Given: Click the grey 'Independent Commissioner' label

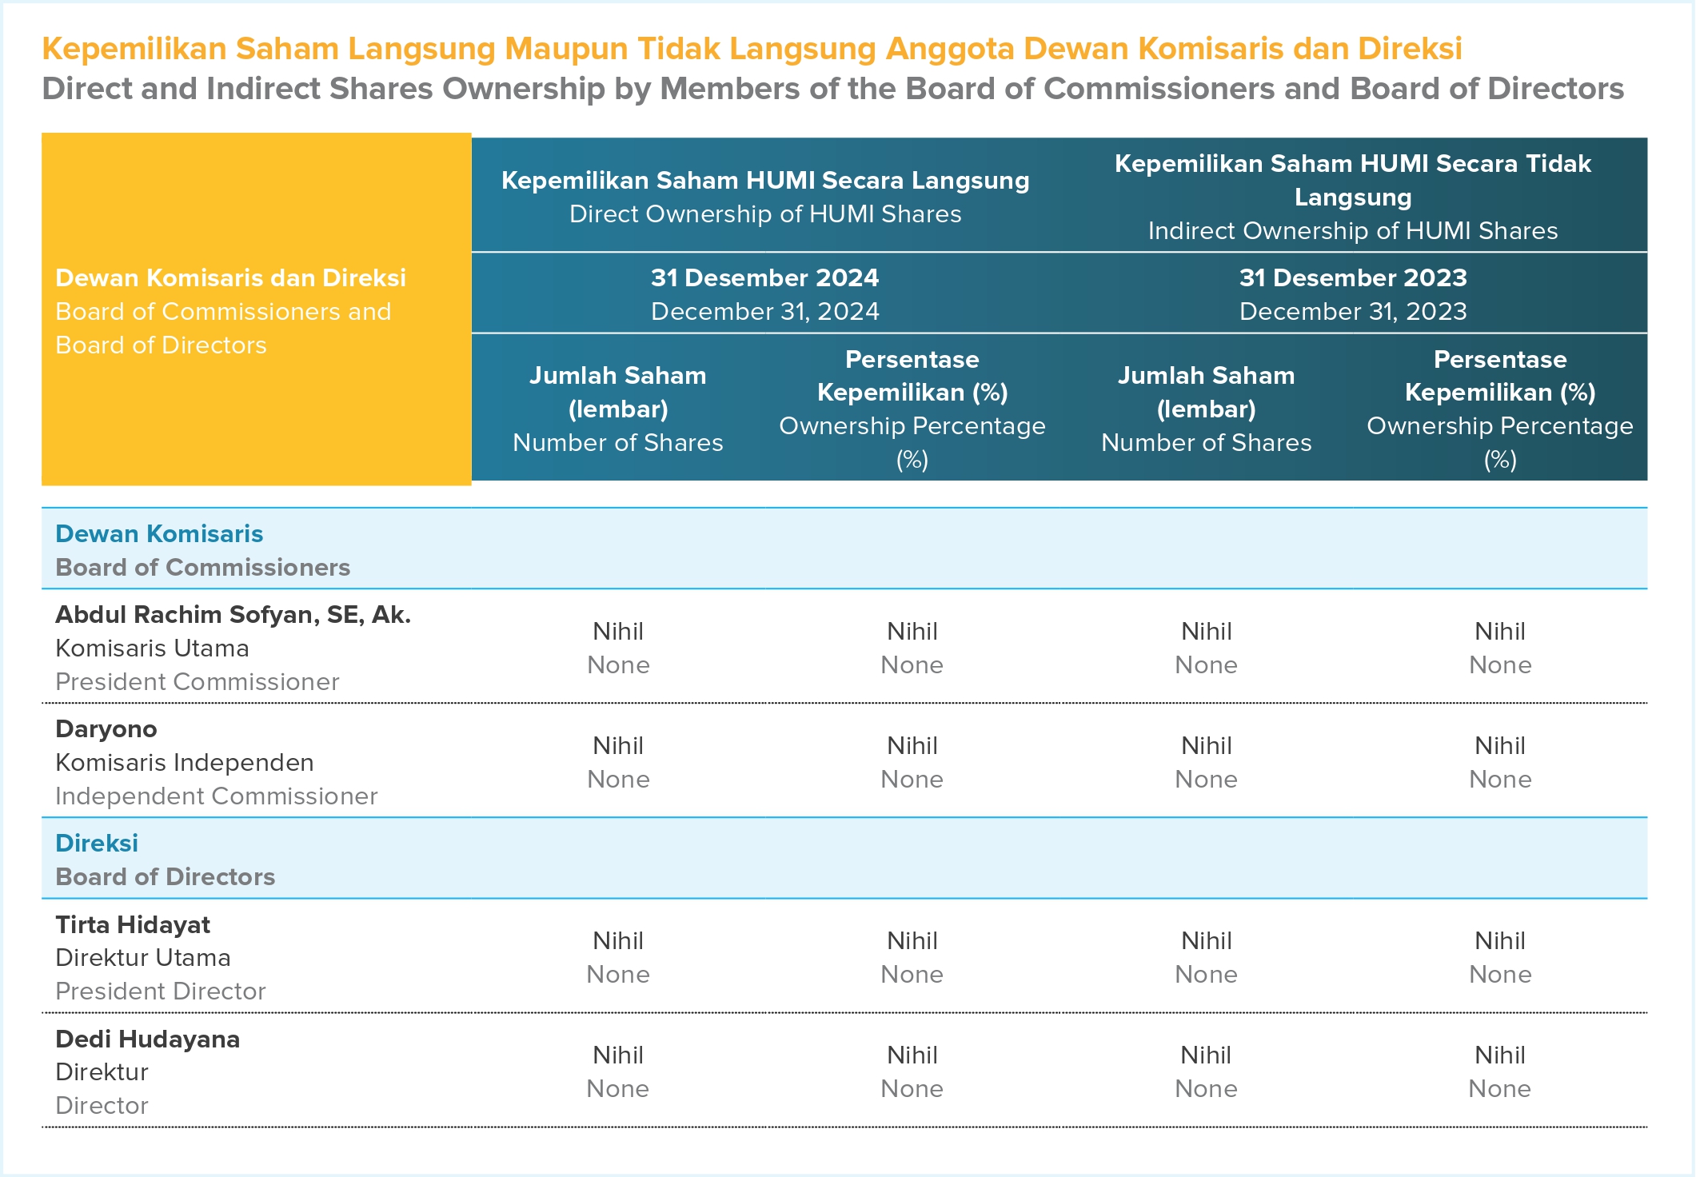Looking at the screenshot, I should point(217,796).
